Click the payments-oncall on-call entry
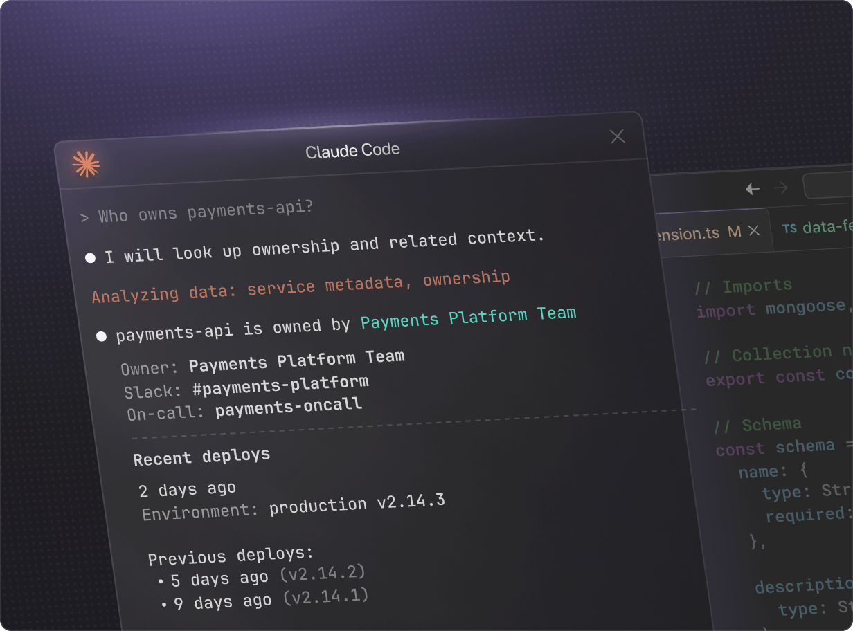 (288, 408)
